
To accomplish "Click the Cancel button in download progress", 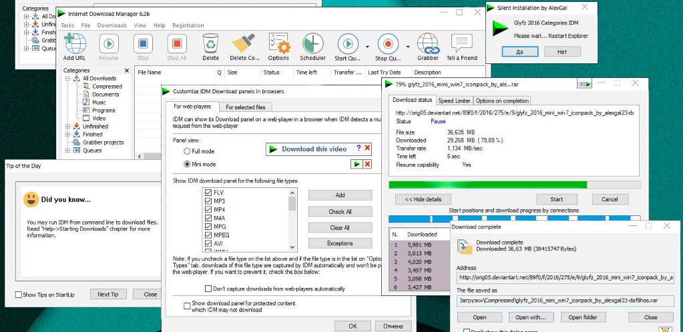I will click(610, 199).
